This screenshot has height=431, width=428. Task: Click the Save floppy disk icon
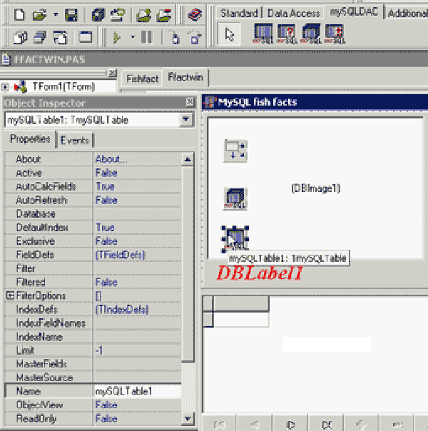point(71,15)
